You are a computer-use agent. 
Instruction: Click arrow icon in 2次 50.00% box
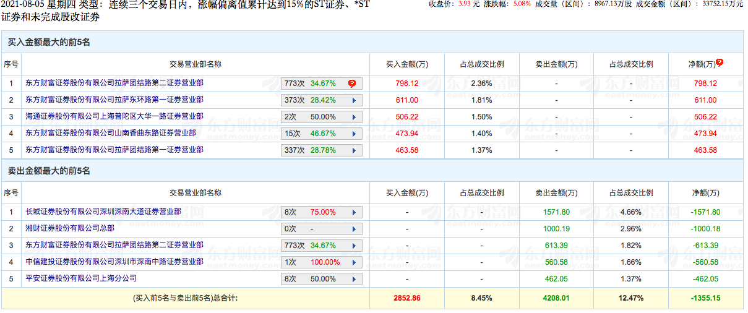click(354, 117)
